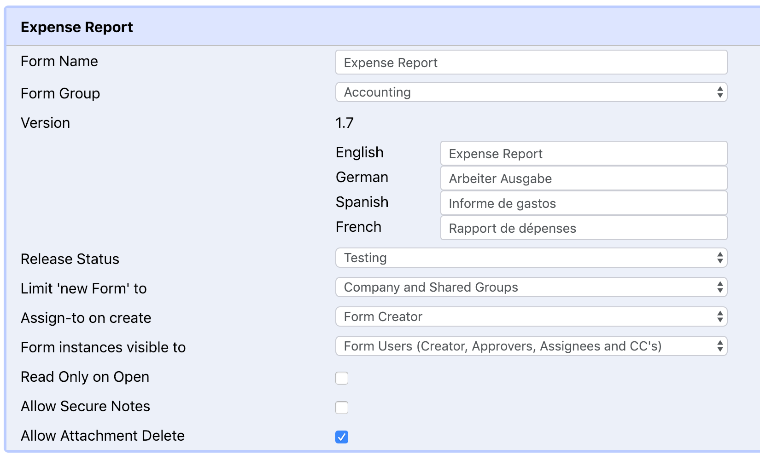The height and width of the screenshot is (460, 760).
Task: Click the stepper arrows beside Testing
Action: tap(721, 258)
